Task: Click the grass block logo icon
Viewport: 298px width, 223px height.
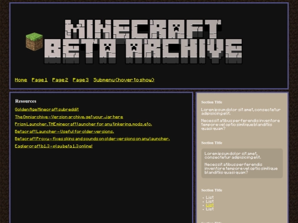Action: (x=34, y=41)
